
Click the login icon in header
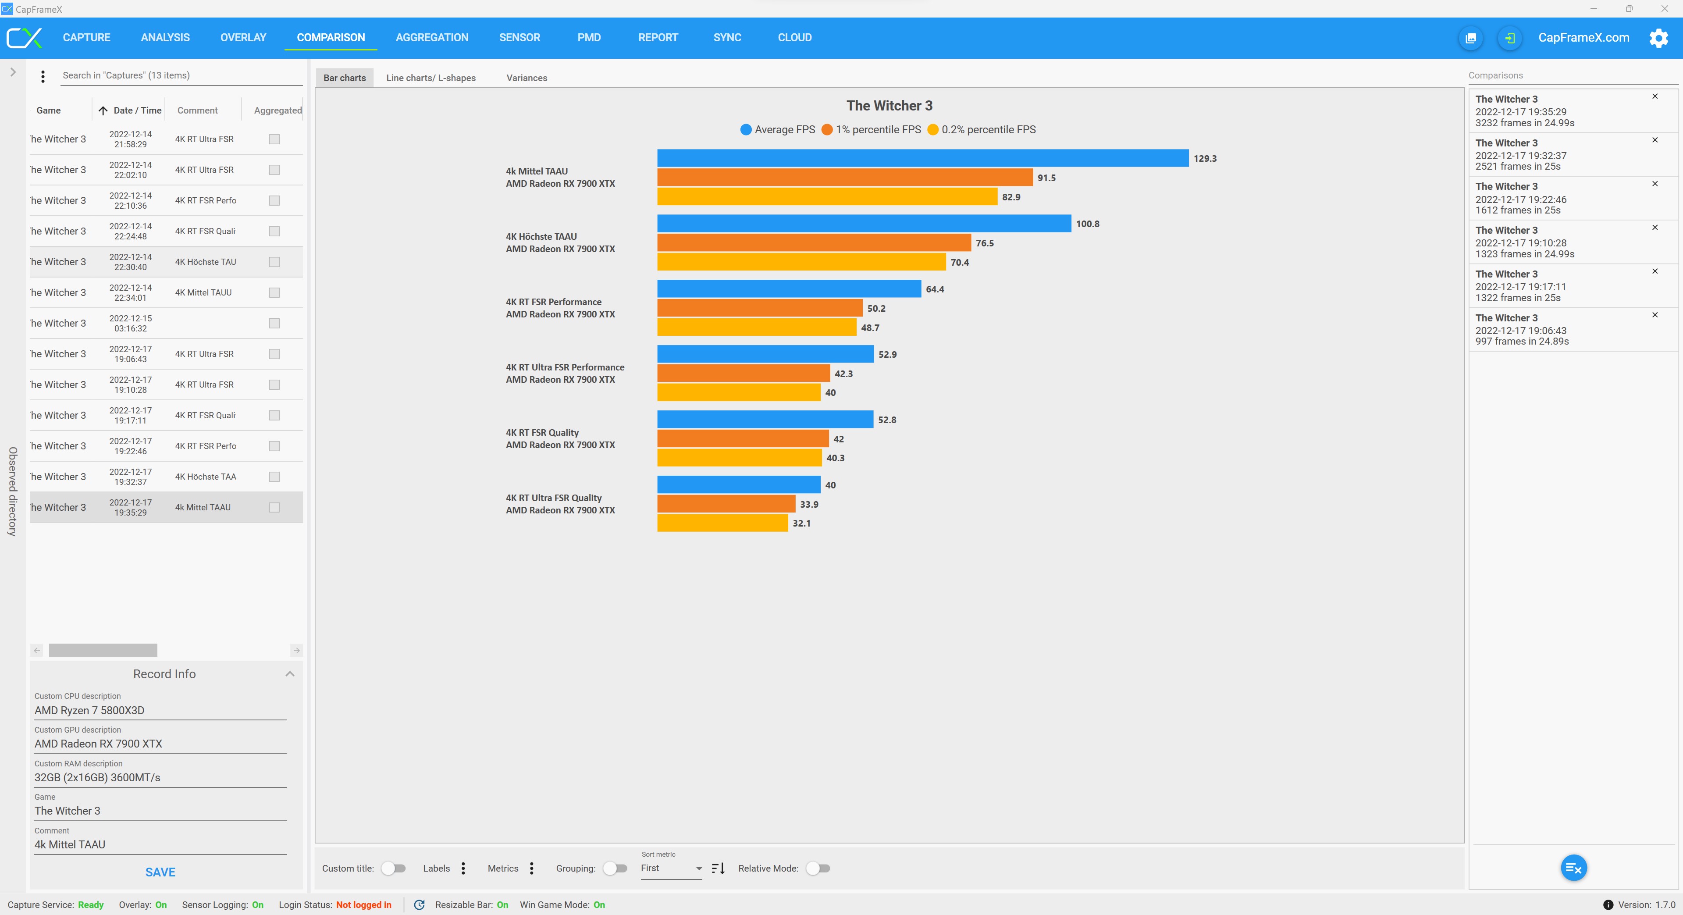[1510, 38]
